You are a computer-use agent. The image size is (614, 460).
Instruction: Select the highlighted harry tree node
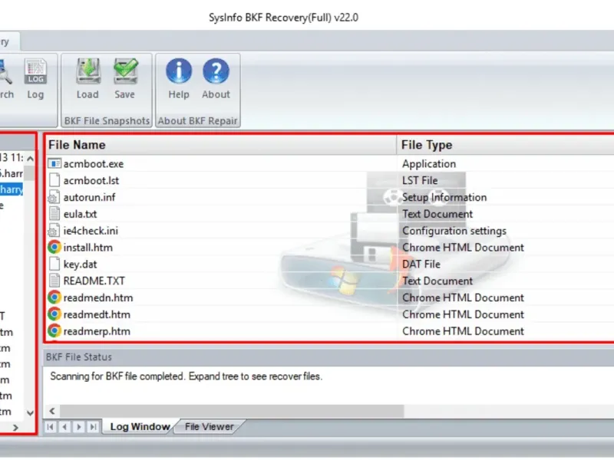point(11,189)
